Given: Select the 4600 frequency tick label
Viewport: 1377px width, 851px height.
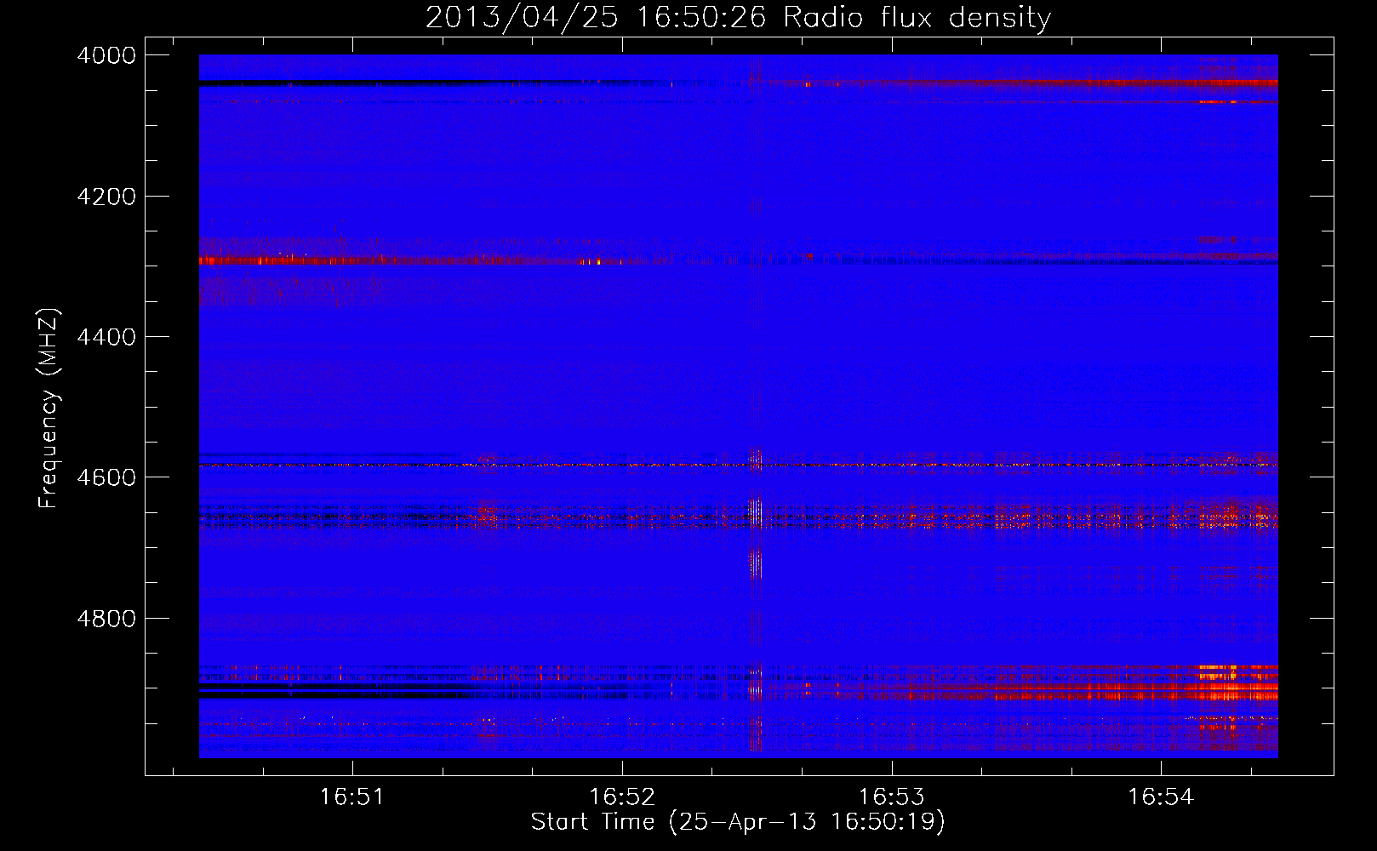Looking at the screenshot, I should click(x=106, y=477).
